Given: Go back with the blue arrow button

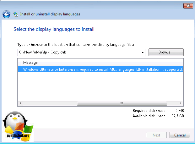Looking at the screenshot, I should coord(6,14).
